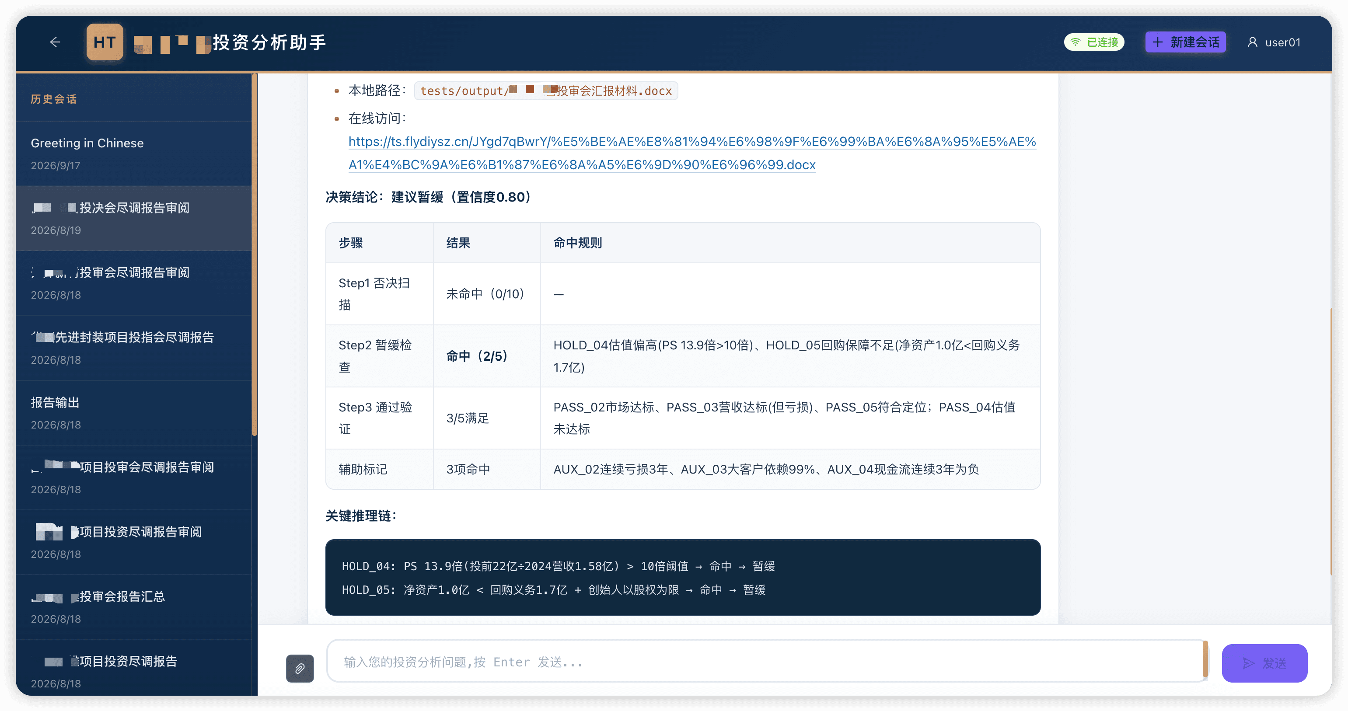Click the 投资分析助手 title

click(269, 42)
